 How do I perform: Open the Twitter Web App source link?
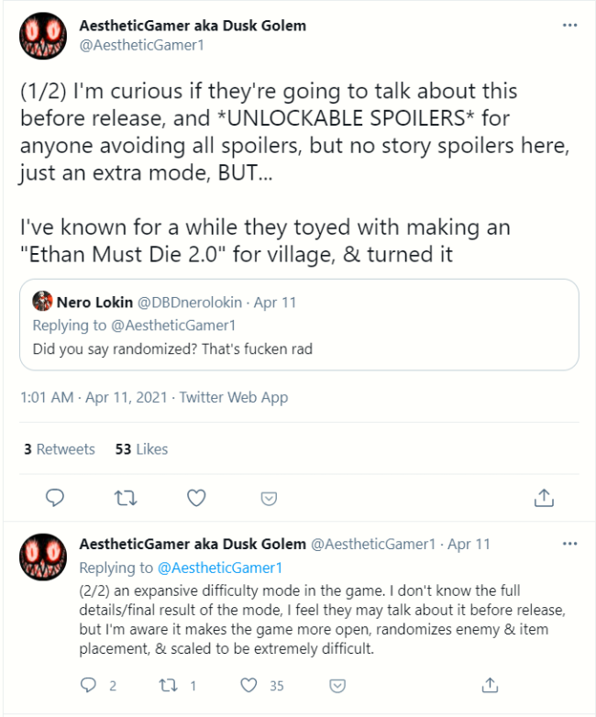234,397
